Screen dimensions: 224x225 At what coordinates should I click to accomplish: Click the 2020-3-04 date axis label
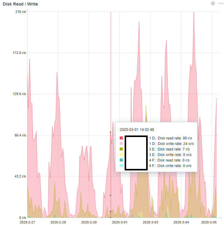coord(181,222)
